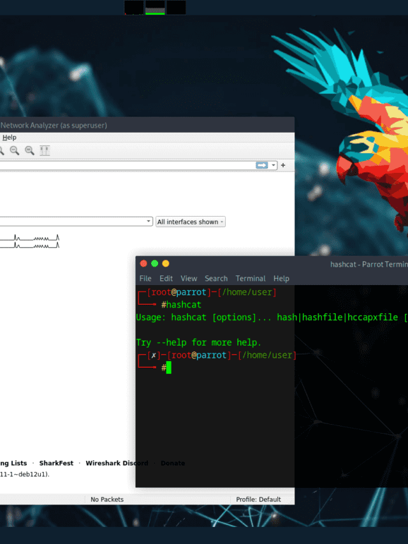Select the upper interface sparkline row

[29, 238]
